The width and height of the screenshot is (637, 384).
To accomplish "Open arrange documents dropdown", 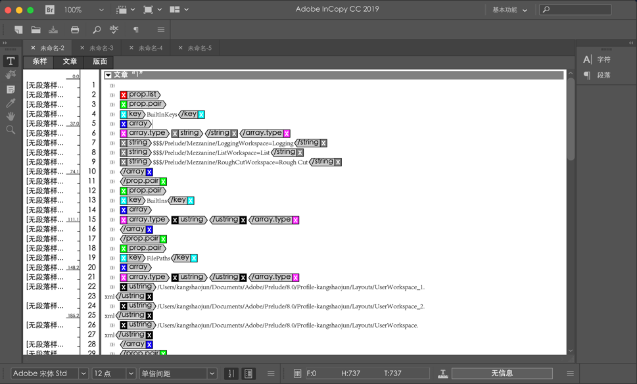I will (179, 9).
